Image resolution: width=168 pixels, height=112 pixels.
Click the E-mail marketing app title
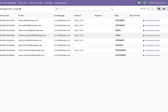[8, 3]
